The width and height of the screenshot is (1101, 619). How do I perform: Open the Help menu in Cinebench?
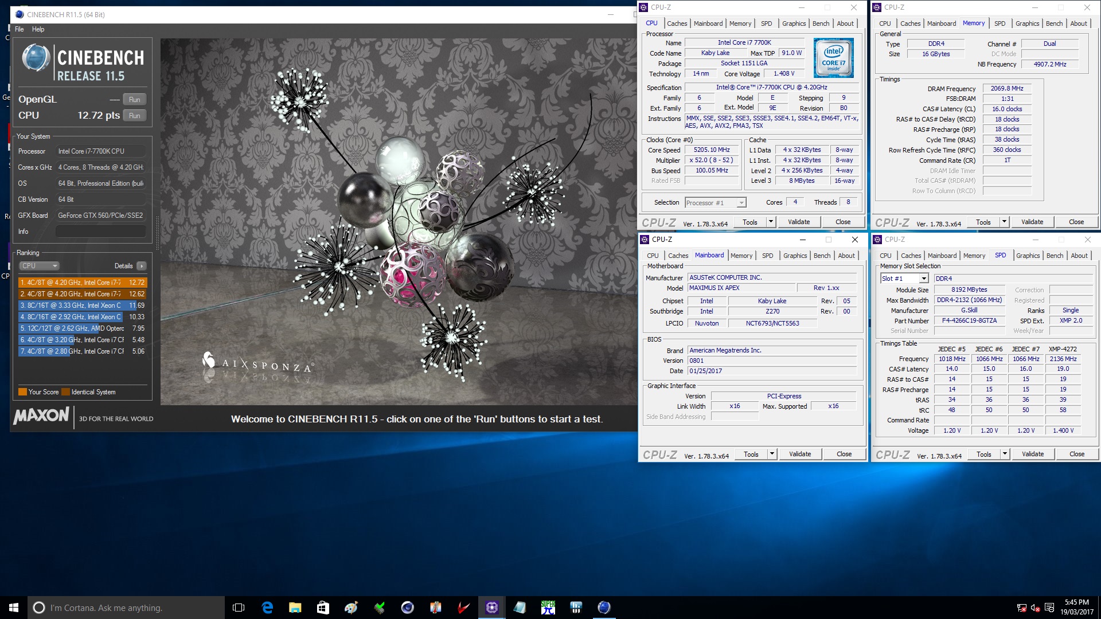point(38,29)
